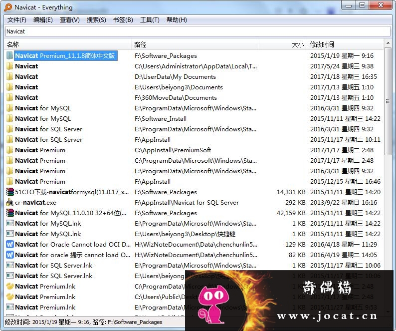The height and width of the screenshot is (331, 396).
Task: Select file name cr-navicat.exe
Action: [x=35, y=203]
